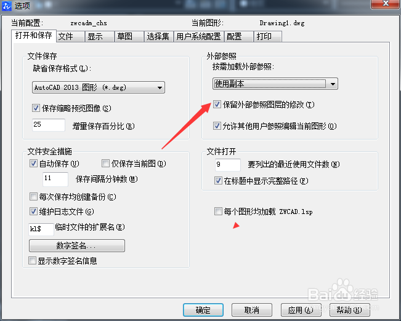Go to the 用户系统配置 tab

pos(199,36)
